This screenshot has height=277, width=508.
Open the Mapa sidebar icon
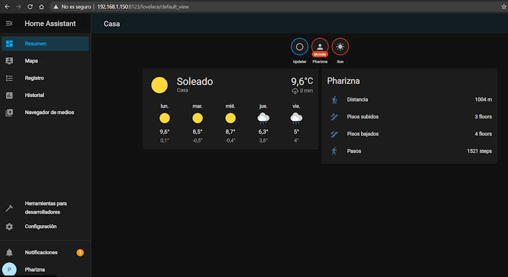(x=9, y=61)
